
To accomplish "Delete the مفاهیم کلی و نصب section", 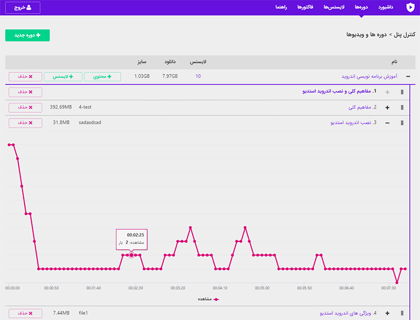I will coord(25,92).
